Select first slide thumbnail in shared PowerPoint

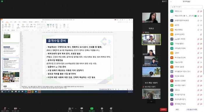click(x=11, y=37)
